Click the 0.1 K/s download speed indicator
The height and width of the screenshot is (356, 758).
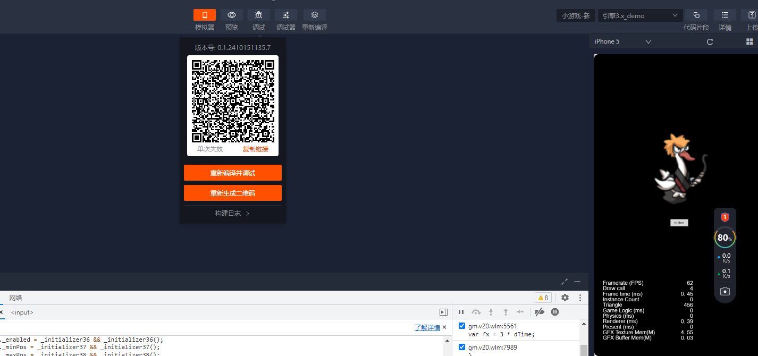click(x=725, y=273)
